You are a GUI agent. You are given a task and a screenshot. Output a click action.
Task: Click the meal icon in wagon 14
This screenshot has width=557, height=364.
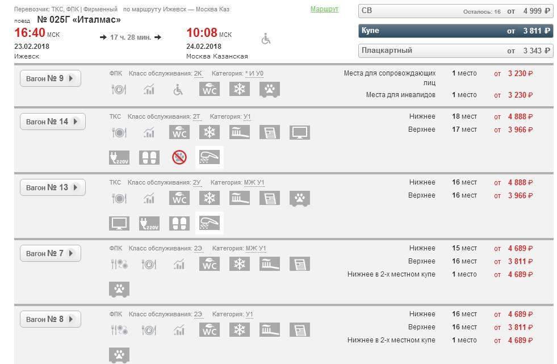119,132
